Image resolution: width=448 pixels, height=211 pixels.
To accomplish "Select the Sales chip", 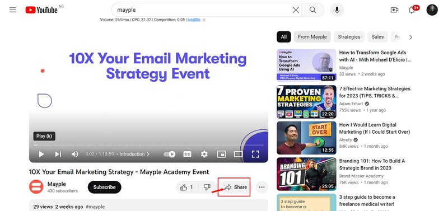I will [377, 37].
